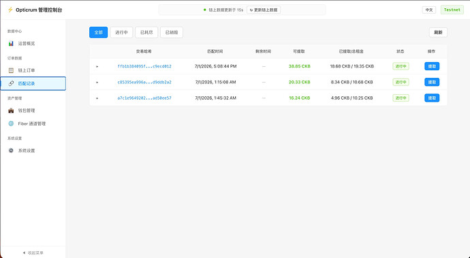Click the 18.68 CKB / 19.35 CKB cell

click(x=352, y=66)
